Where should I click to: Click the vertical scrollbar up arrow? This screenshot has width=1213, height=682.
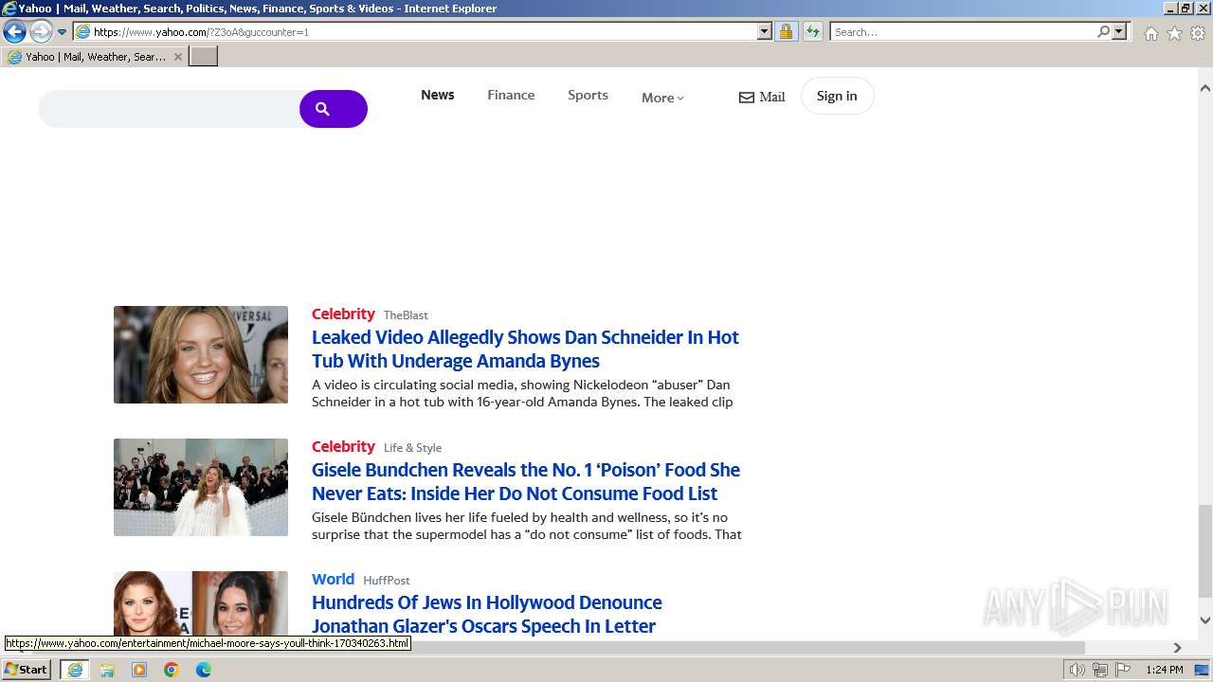(1204, 88)
